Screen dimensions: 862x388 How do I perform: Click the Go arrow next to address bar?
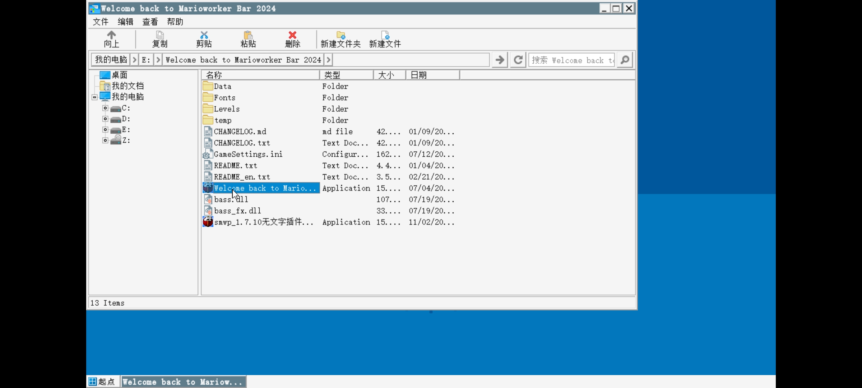[x=500, y=60]
